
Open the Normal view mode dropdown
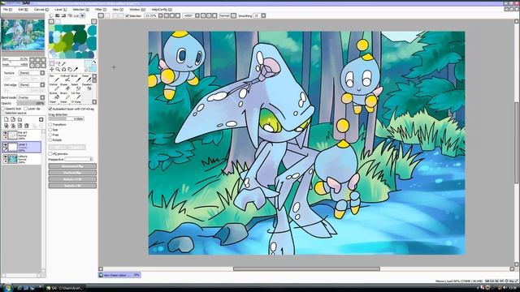coord(233,15)
